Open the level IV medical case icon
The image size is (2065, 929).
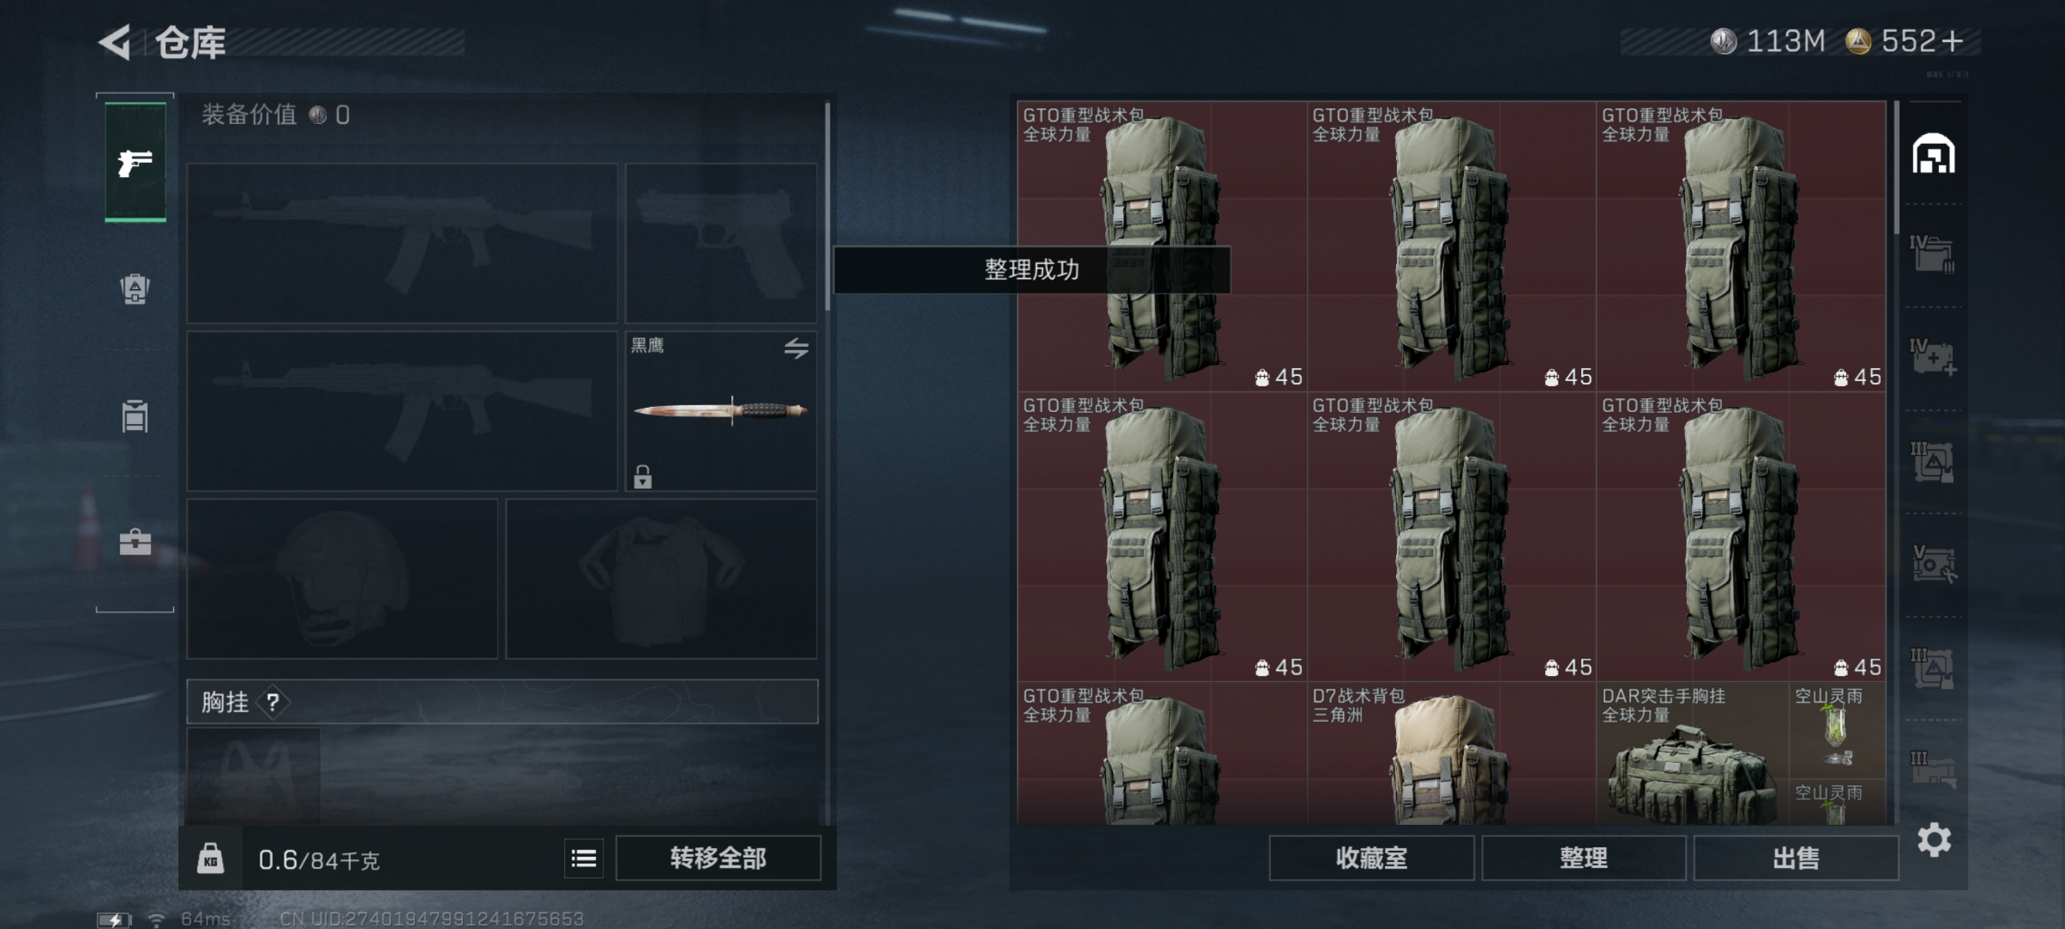click(x=1932, y=358)
